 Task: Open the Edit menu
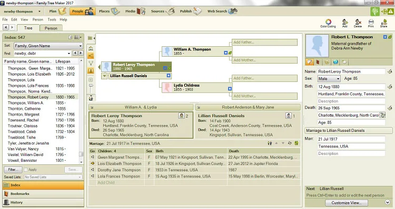tap(14, 19)
